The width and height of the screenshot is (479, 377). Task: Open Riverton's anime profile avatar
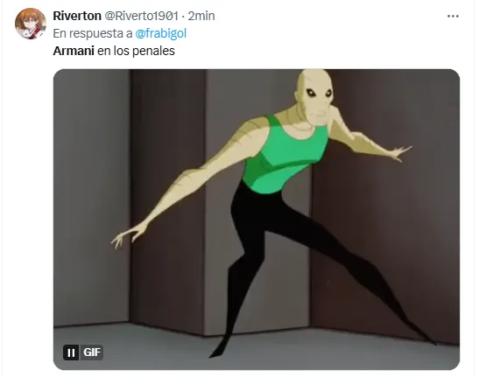click(x=31, y=24)
